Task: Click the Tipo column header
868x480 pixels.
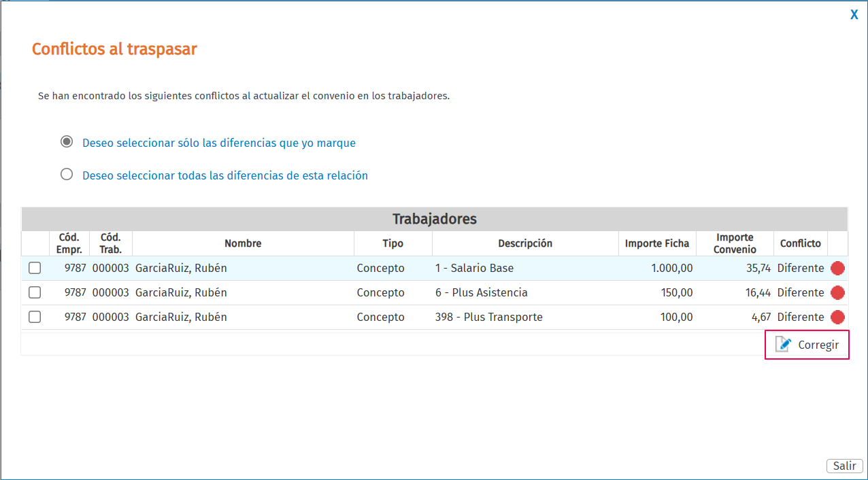Action: 393,243
